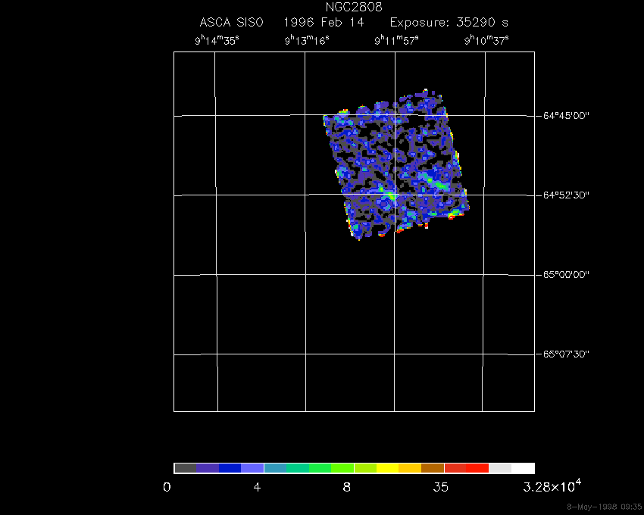Click the X-ray image of the SIS0 field
Image resolution: width=644 pixels, height=515 pixels.
point(396,164)
